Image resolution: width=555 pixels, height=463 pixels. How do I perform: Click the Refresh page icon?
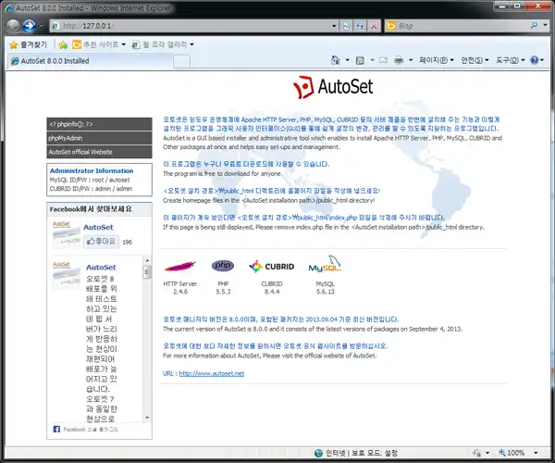click(x=360, y=26)
